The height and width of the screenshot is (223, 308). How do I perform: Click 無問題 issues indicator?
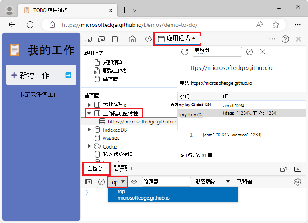pos(244,181)
